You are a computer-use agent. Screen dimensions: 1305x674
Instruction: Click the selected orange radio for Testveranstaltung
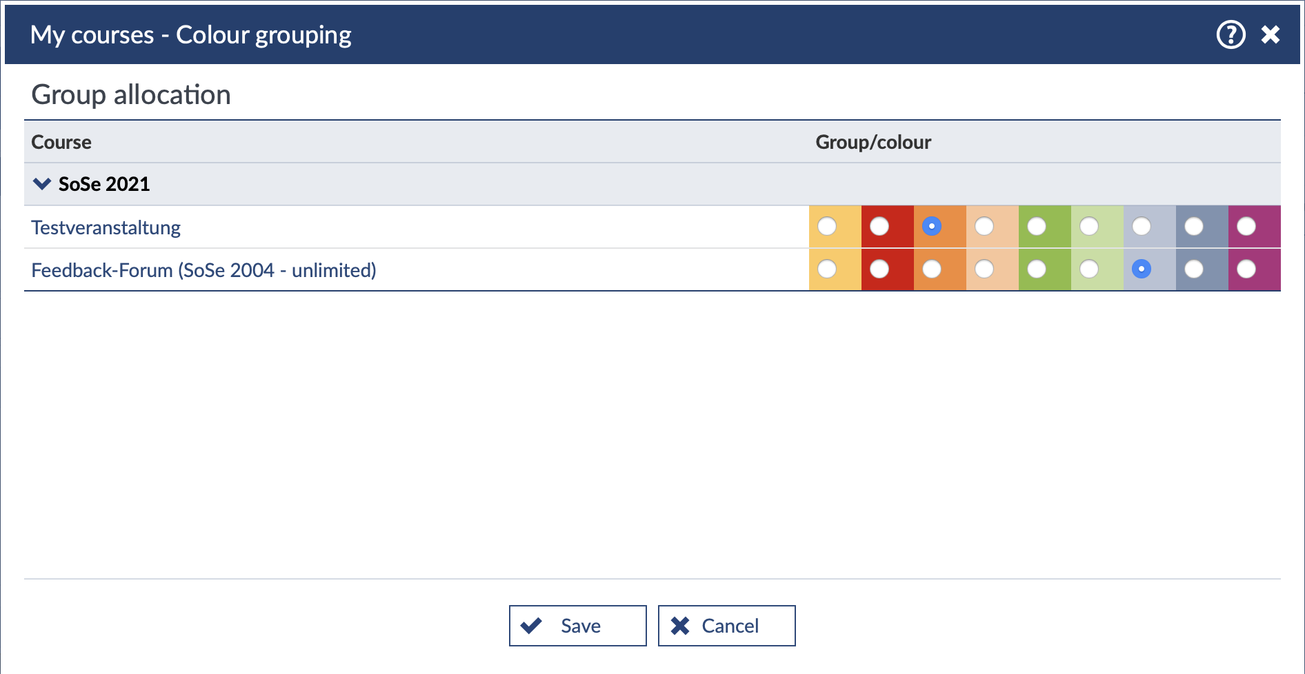[x=932, y=226]
